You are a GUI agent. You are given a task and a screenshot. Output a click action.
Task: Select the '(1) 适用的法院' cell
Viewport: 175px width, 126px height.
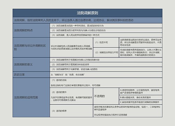pos(106,83)
